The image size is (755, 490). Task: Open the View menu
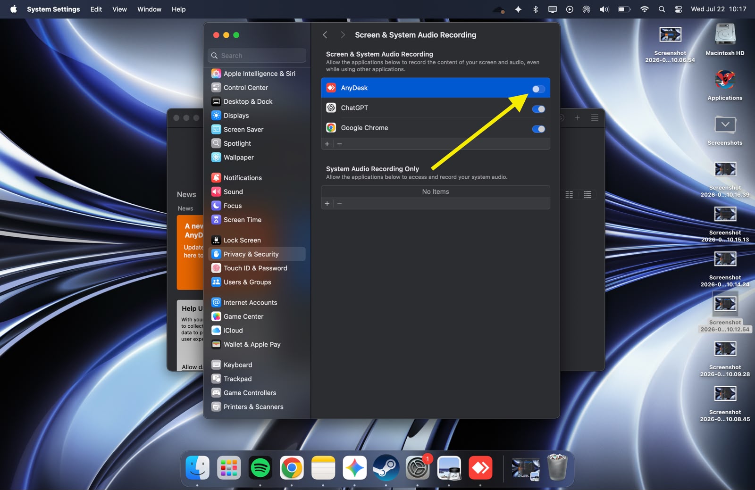pos(119,9)
